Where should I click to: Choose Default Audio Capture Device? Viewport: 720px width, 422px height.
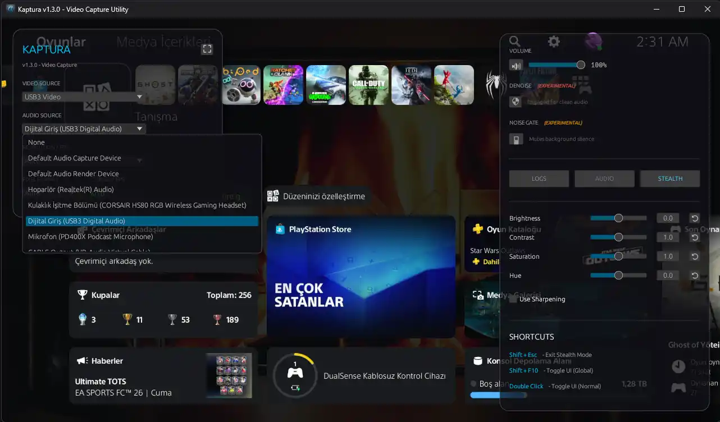[142, 158]
